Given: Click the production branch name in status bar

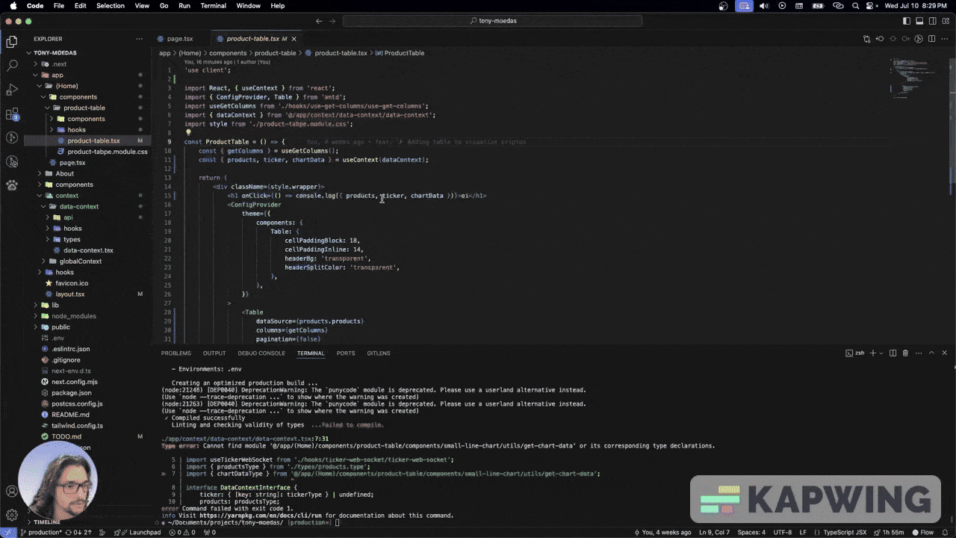Looking at the screenshot, I should pos(43,532).
